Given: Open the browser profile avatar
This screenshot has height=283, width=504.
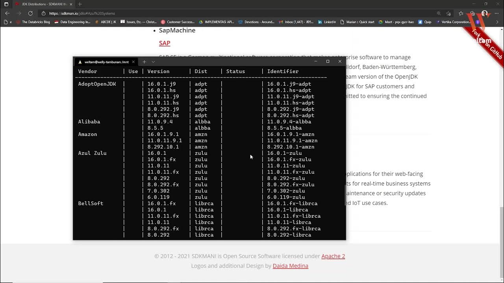Looking at the screenshot, I should [x=484, y=13].
